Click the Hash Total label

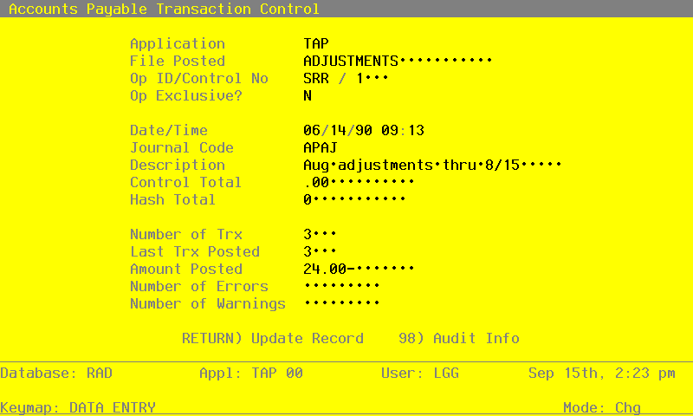point(172,200)
